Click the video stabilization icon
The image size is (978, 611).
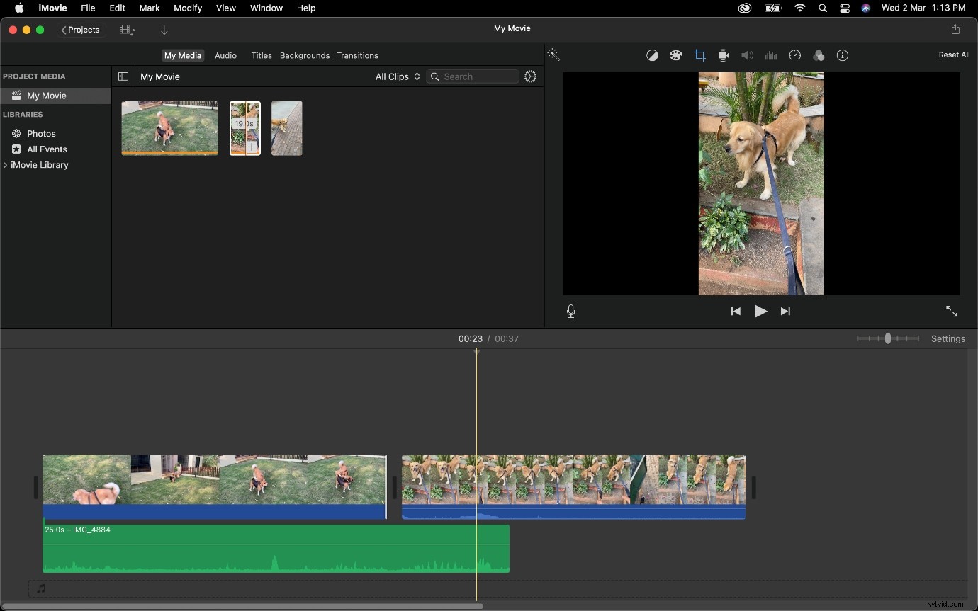click(x=724, y=55)
